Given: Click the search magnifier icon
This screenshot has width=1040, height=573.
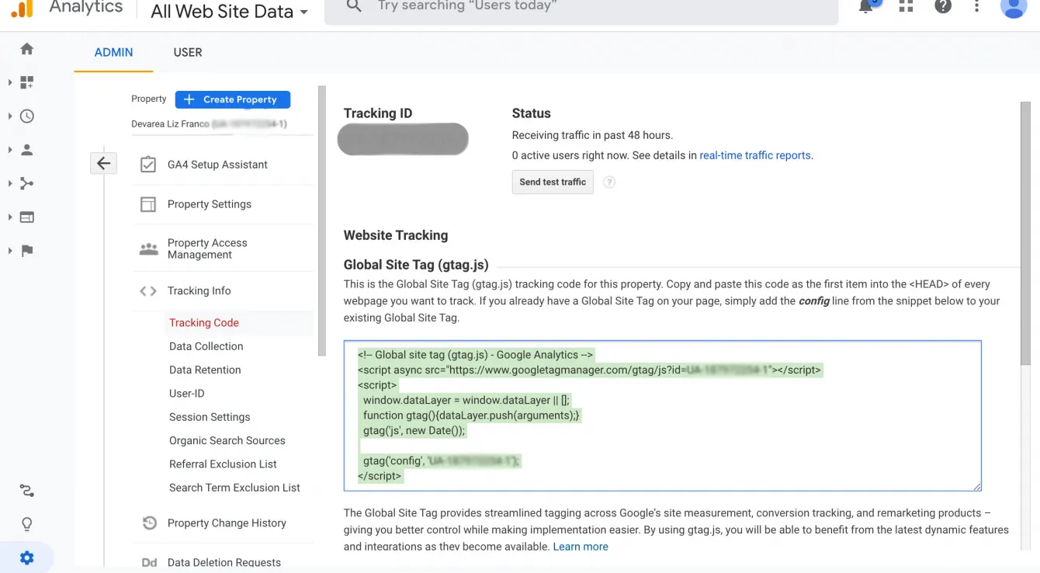Looking at the screenshot, I should coord(354,6).
